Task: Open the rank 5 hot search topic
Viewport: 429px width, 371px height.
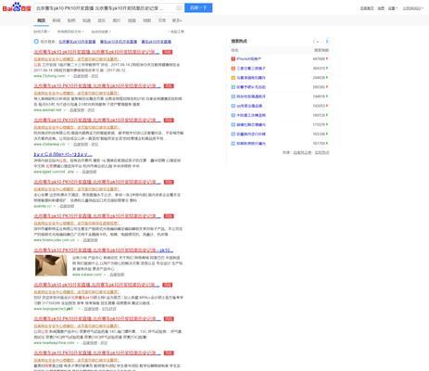Action: click(251, 96)
